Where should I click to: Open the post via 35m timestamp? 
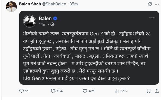[74, 4]
